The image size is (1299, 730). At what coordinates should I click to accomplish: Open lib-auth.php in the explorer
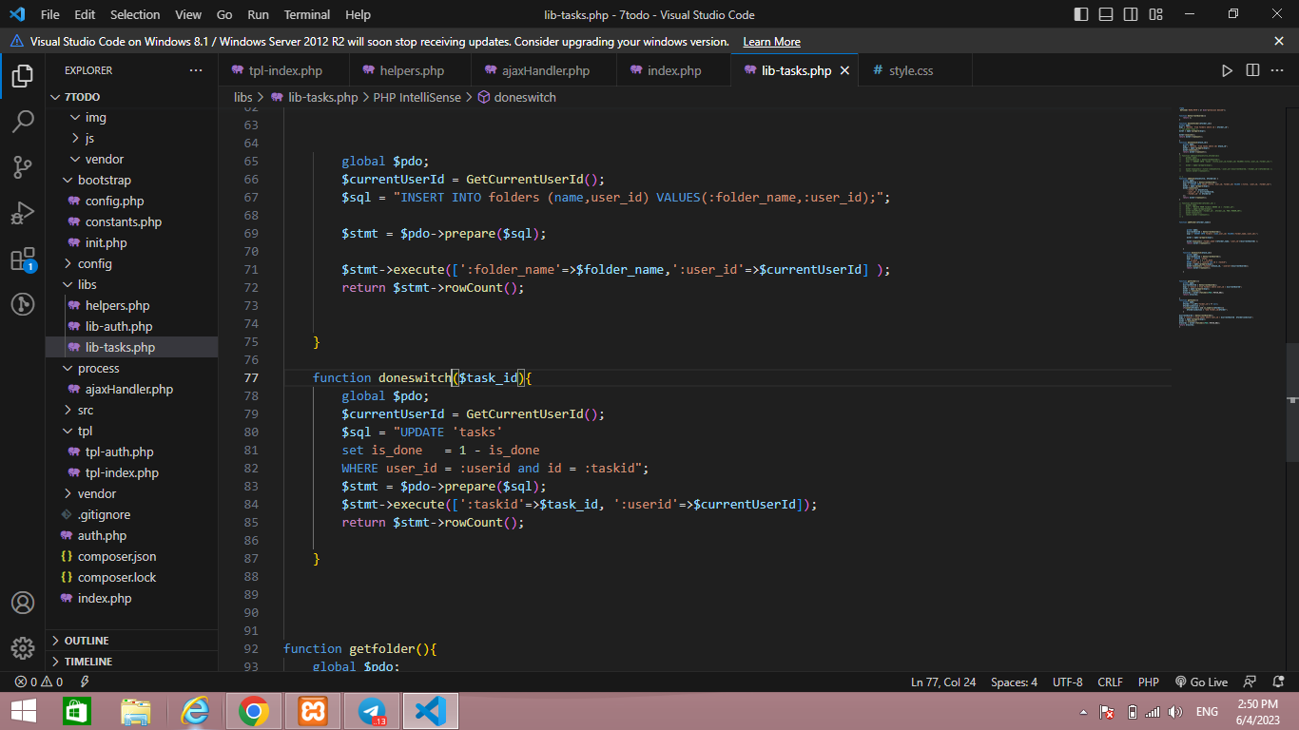point(131,327)
